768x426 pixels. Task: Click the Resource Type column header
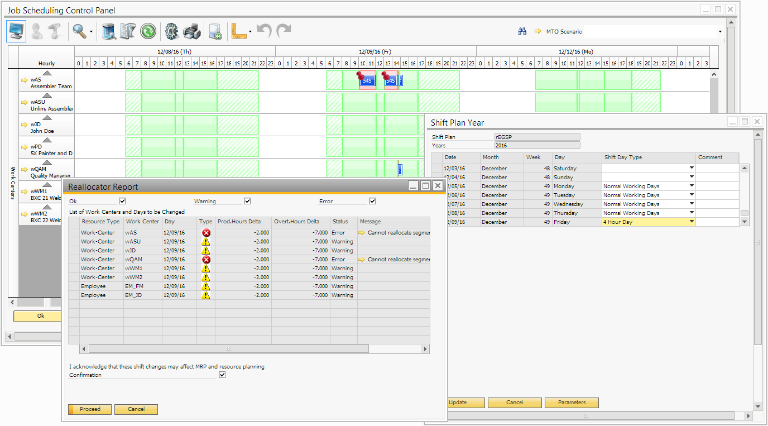tap(100, 222)
